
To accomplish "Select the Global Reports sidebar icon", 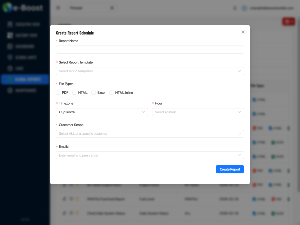I will click(x=10, y=79).
